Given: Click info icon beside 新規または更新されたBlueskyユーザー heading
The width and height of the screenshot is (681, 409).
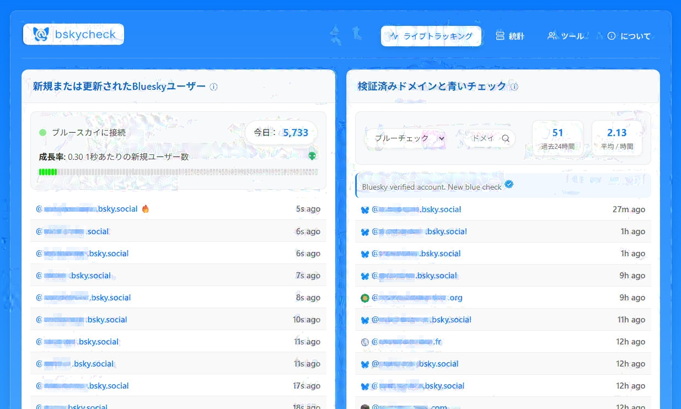Looking at the screenshot, I should (214, 87).
